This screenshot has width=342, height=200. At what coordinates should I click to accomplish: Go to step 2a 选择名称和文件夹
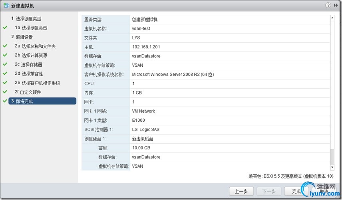pyautogui.click(x=35, y=46)
